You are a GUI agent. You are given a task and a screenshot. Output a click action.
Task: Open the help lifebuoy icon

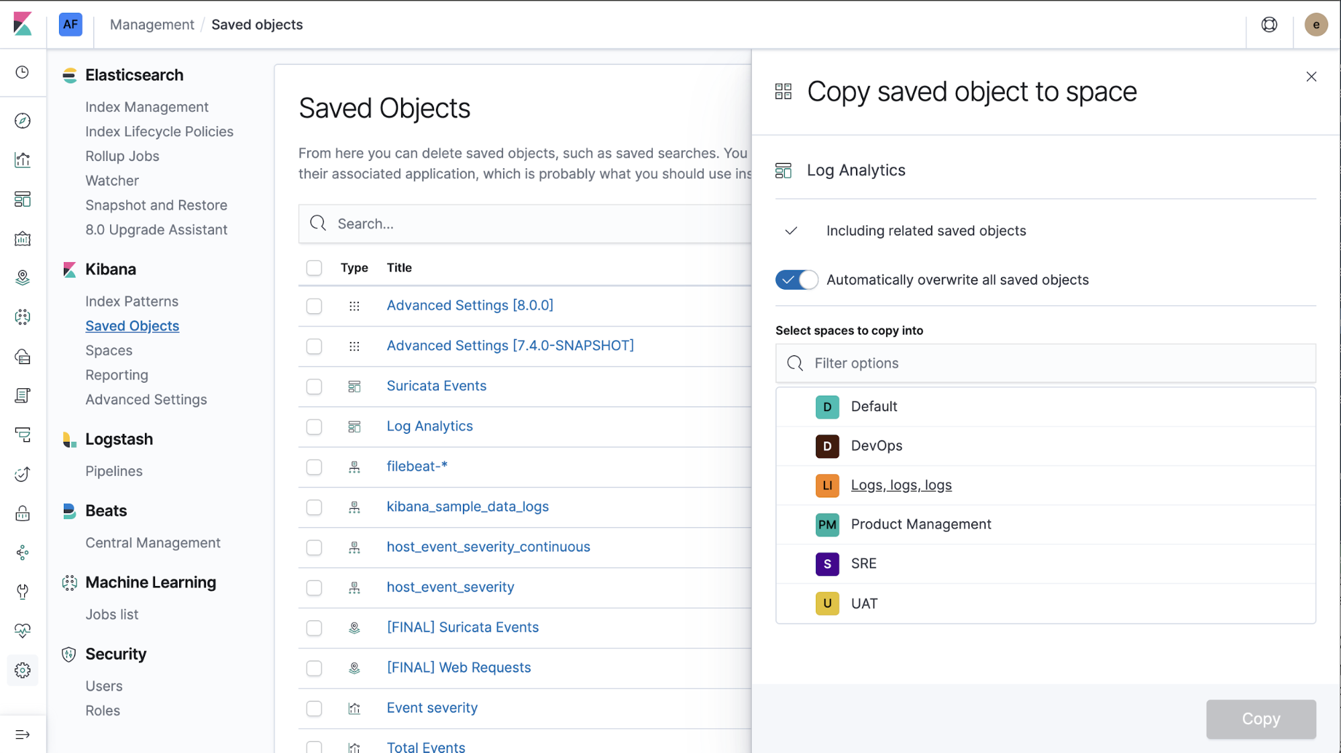[1269, 24]
